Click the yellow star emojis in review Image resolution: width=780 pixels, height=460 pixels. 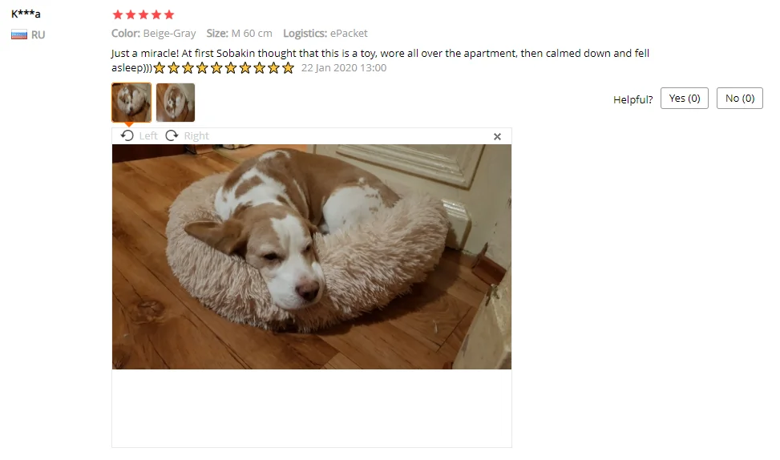pos(224,68)
